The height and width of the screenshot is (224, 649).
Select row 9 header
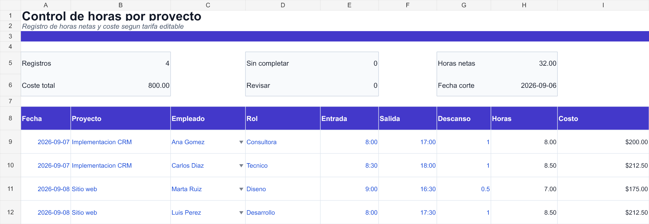pos(10,142)
